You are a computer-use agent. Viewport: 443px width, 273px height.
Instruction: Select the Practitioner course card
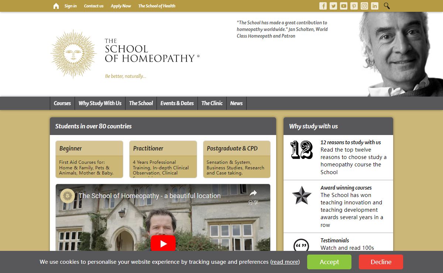click(163, 159)
